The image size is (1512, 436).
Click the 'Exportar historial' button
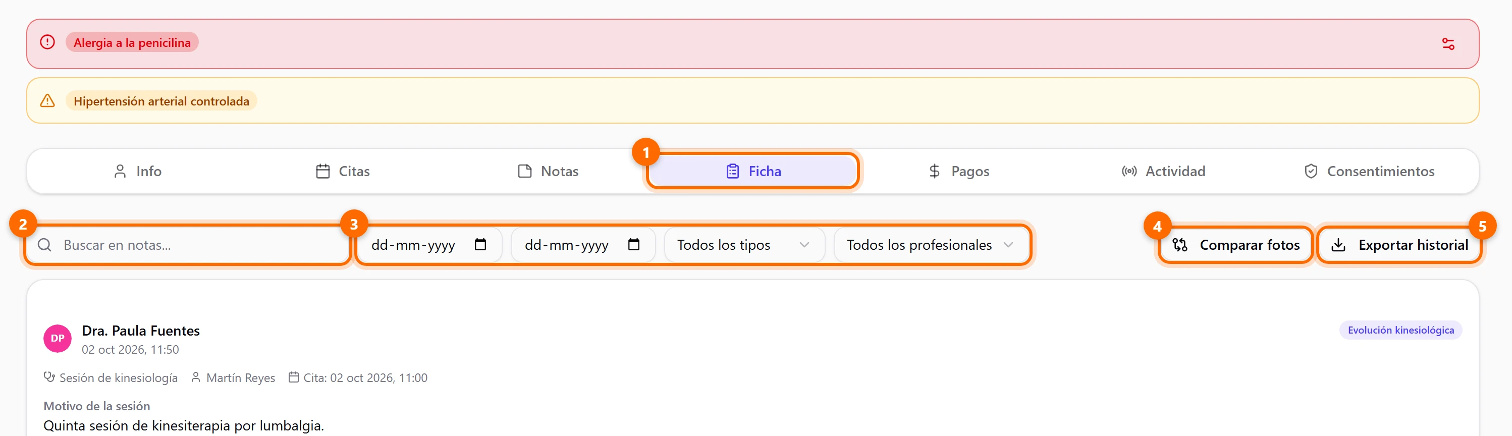(x=1399, y=245)
